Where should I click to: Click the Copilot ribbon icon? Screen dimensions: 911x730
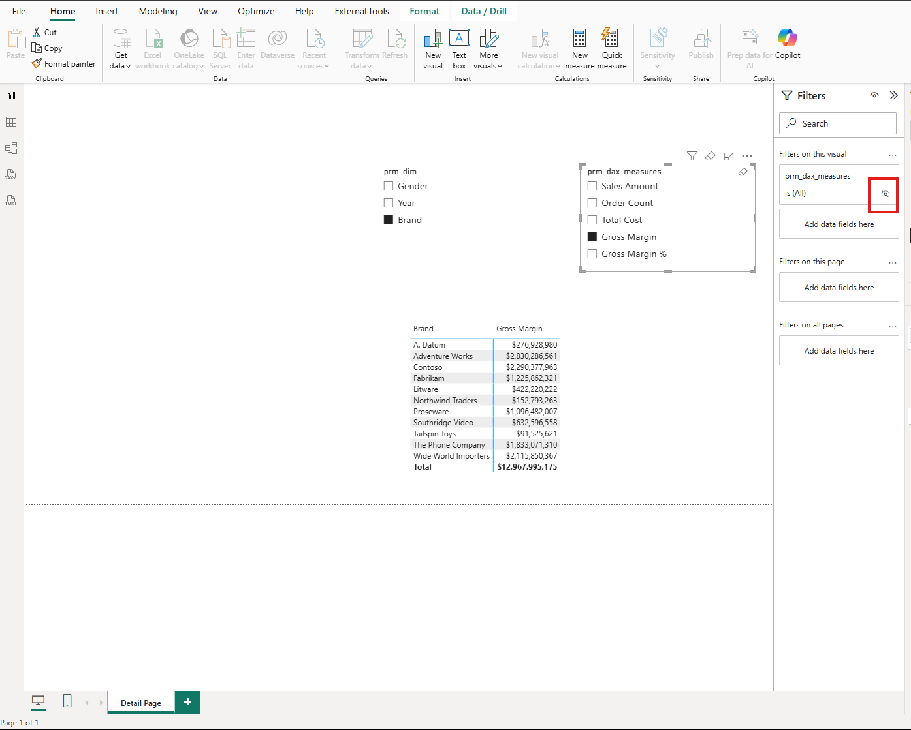(788, 44)
